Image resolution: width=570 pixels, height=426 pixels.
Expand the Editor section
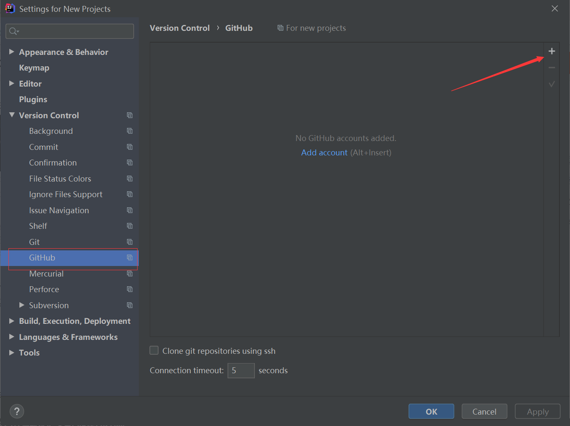point(12,83)
